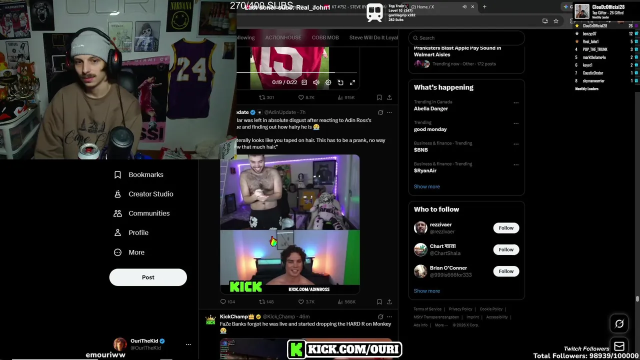
Task: Open more options for good monday trend
Action: point(516,123)
